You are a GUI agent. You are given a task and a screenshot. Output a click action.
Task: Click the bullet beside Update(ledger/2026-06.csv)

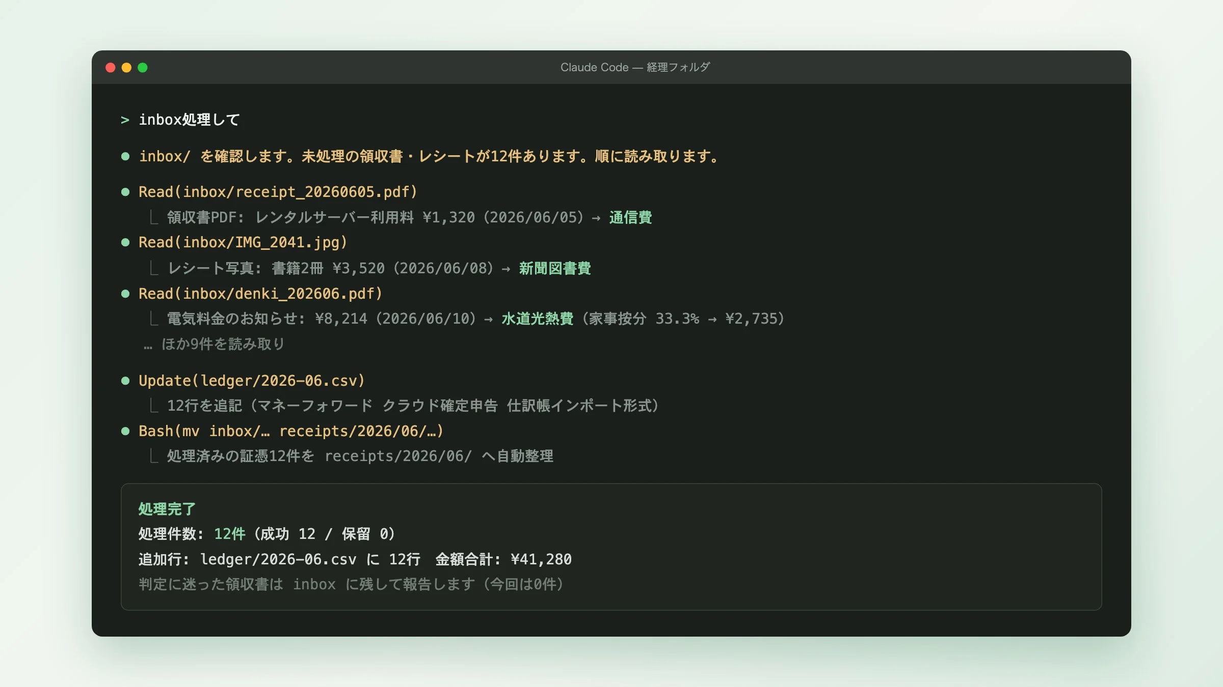coord(125,381)
